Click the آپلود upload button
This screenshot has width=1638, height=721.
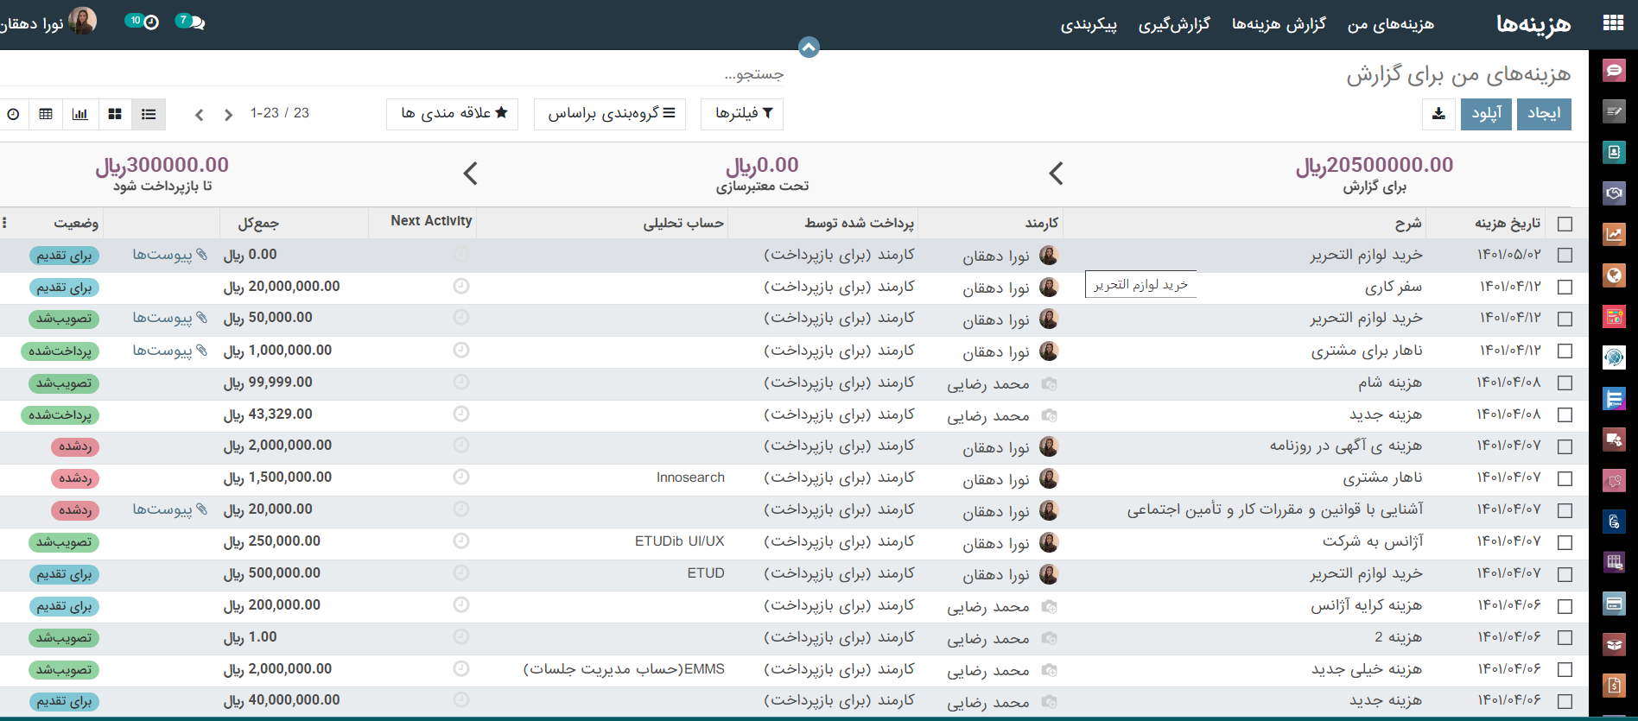point(1486,114)
